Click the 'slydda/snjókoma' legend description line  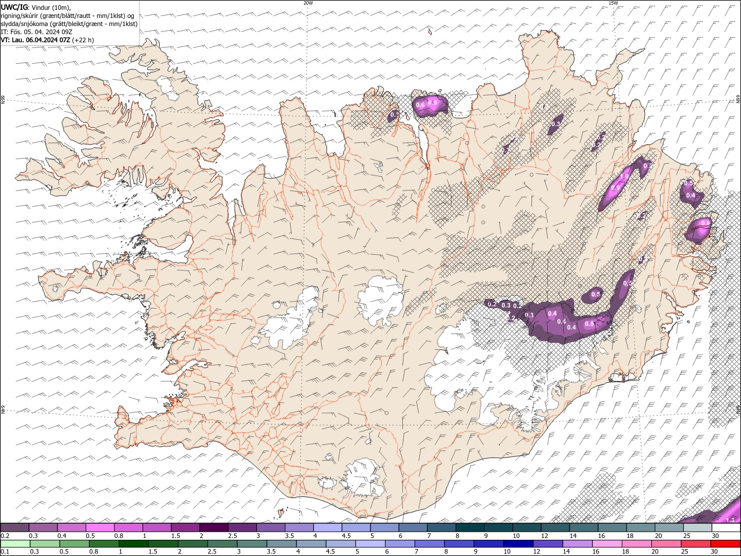coord(69,24)
